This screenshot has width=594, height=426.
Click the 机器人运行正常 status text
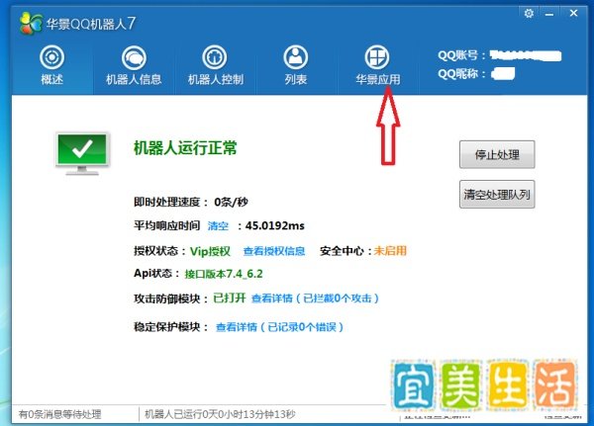(185, 148)
